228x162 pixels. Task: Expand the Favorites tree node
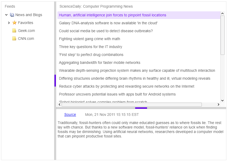(x=9, y=23)
